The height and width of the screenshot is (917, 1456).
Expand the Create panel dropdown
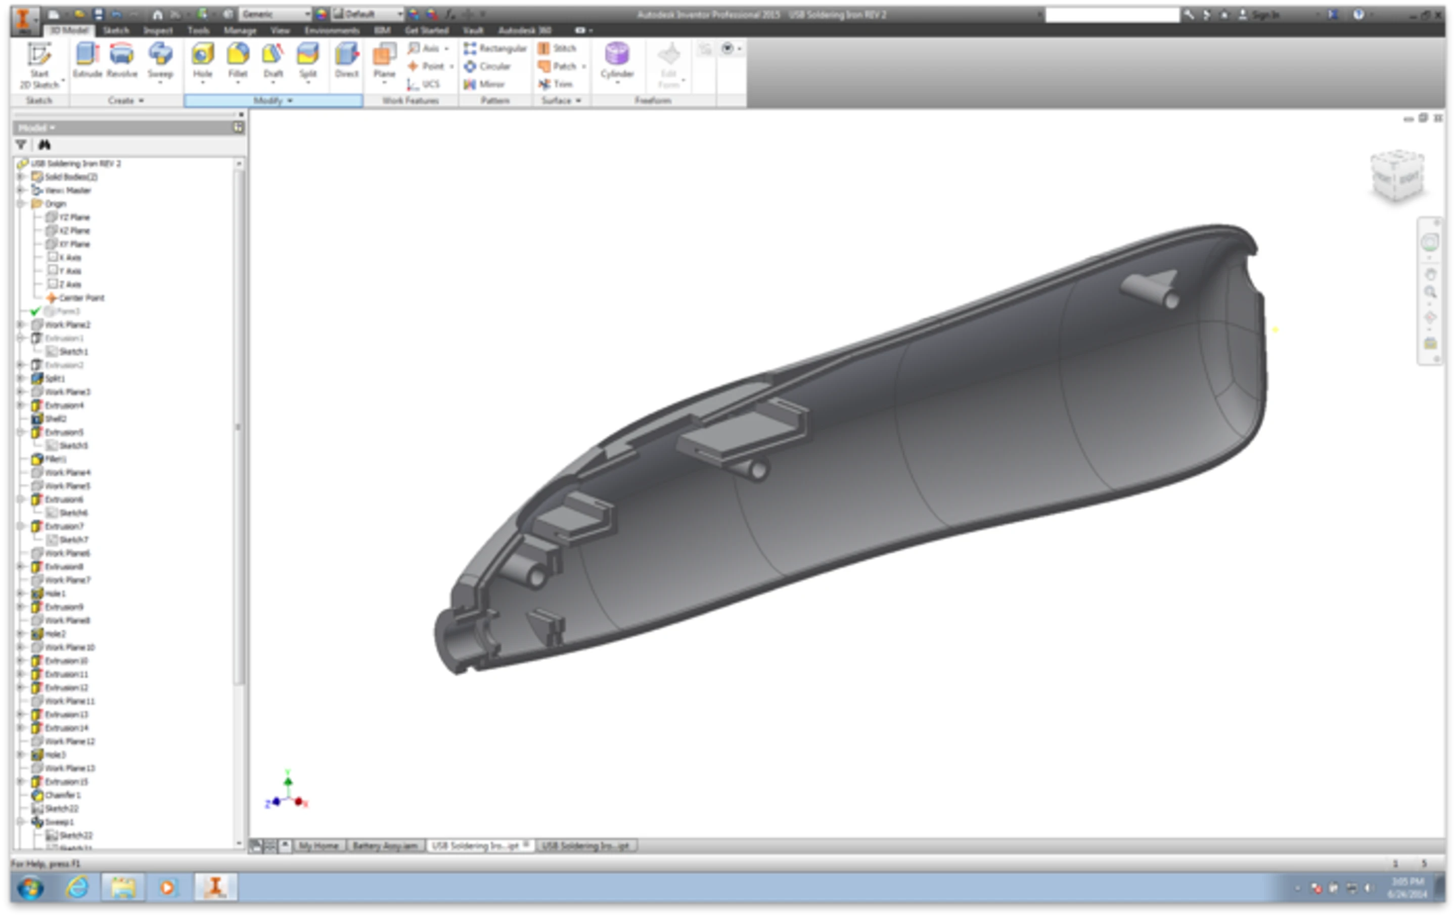coord(126,100)
